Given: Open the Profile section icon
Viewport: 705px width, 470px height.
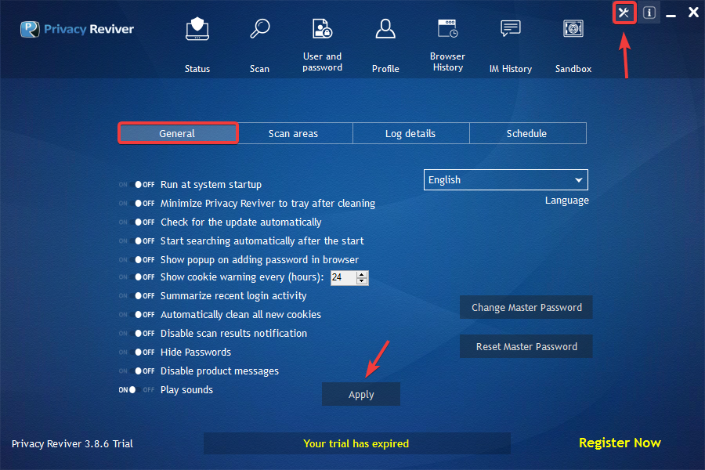Looking at the screenshot, I should pyautogui.click(x=385, y=29).
